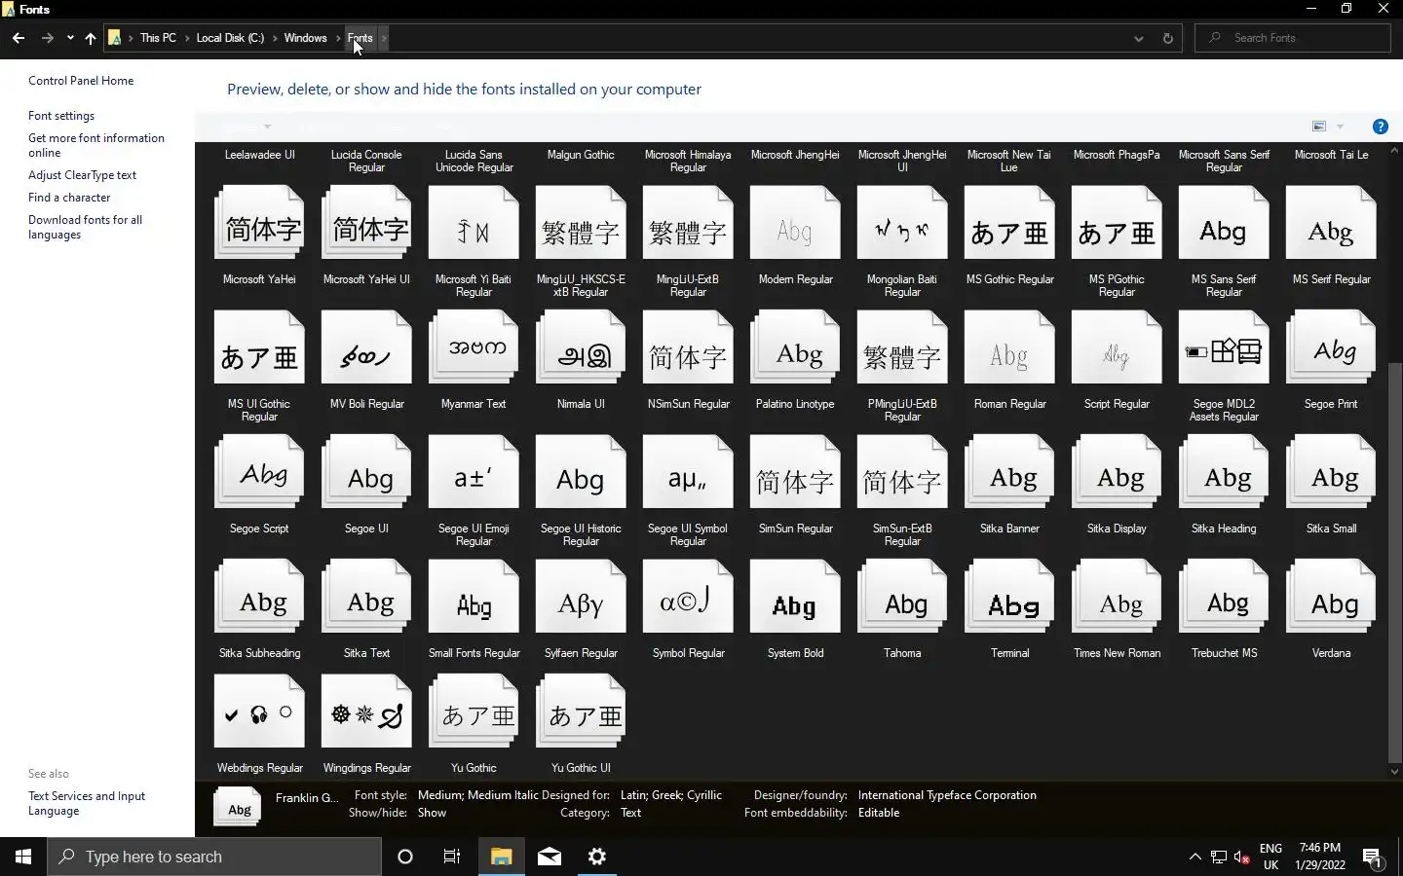Viewport: 1403px width, 876px height.
Task: Select the System Bold font icon
Action: click(x=795, y=597)
